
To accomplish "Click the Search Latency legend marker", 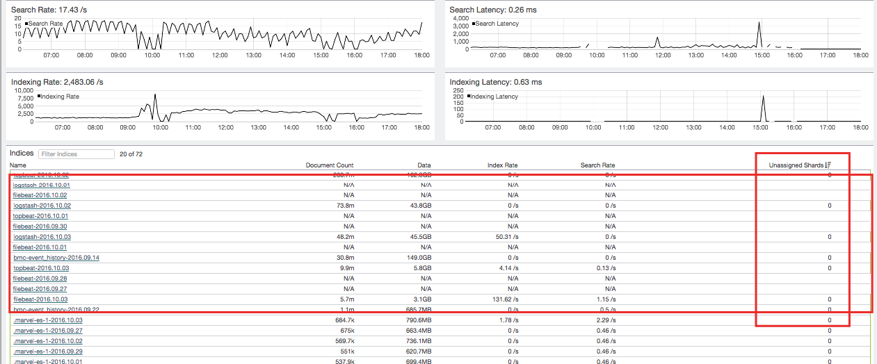I will click(474, 24).
